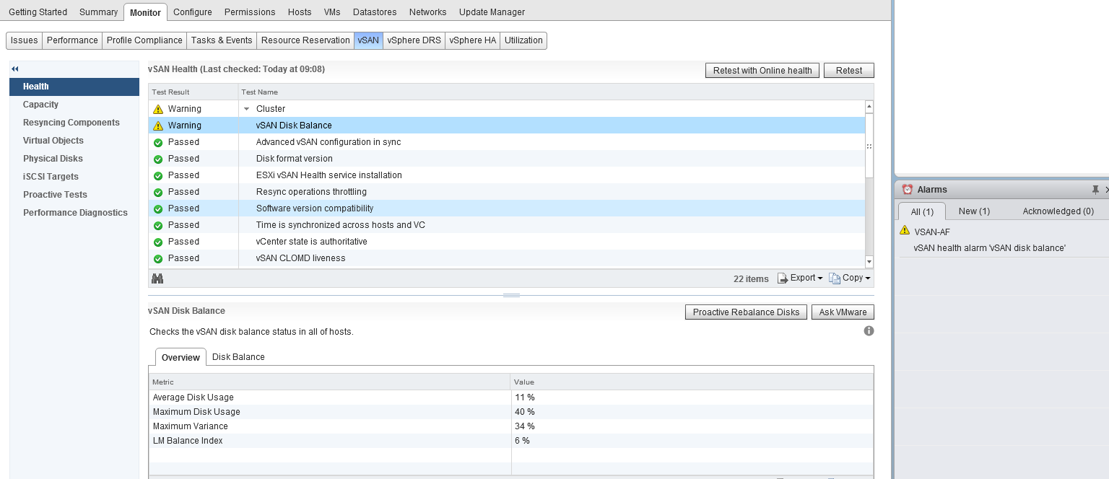Click passed icon for vSAN CLOMD liveness
The width and height of the screenshot is (1109, 479).
[158, 258]
